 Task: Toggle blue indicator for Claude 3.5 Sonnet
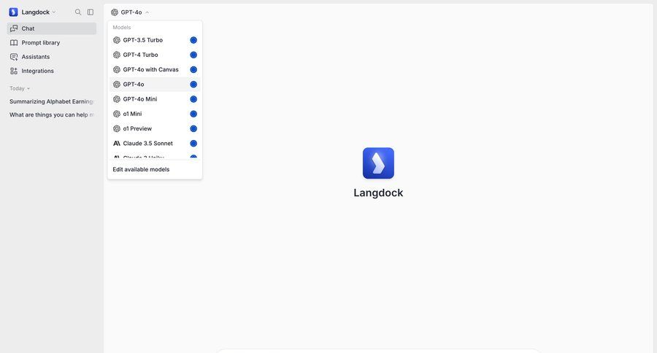pos(193,143)
